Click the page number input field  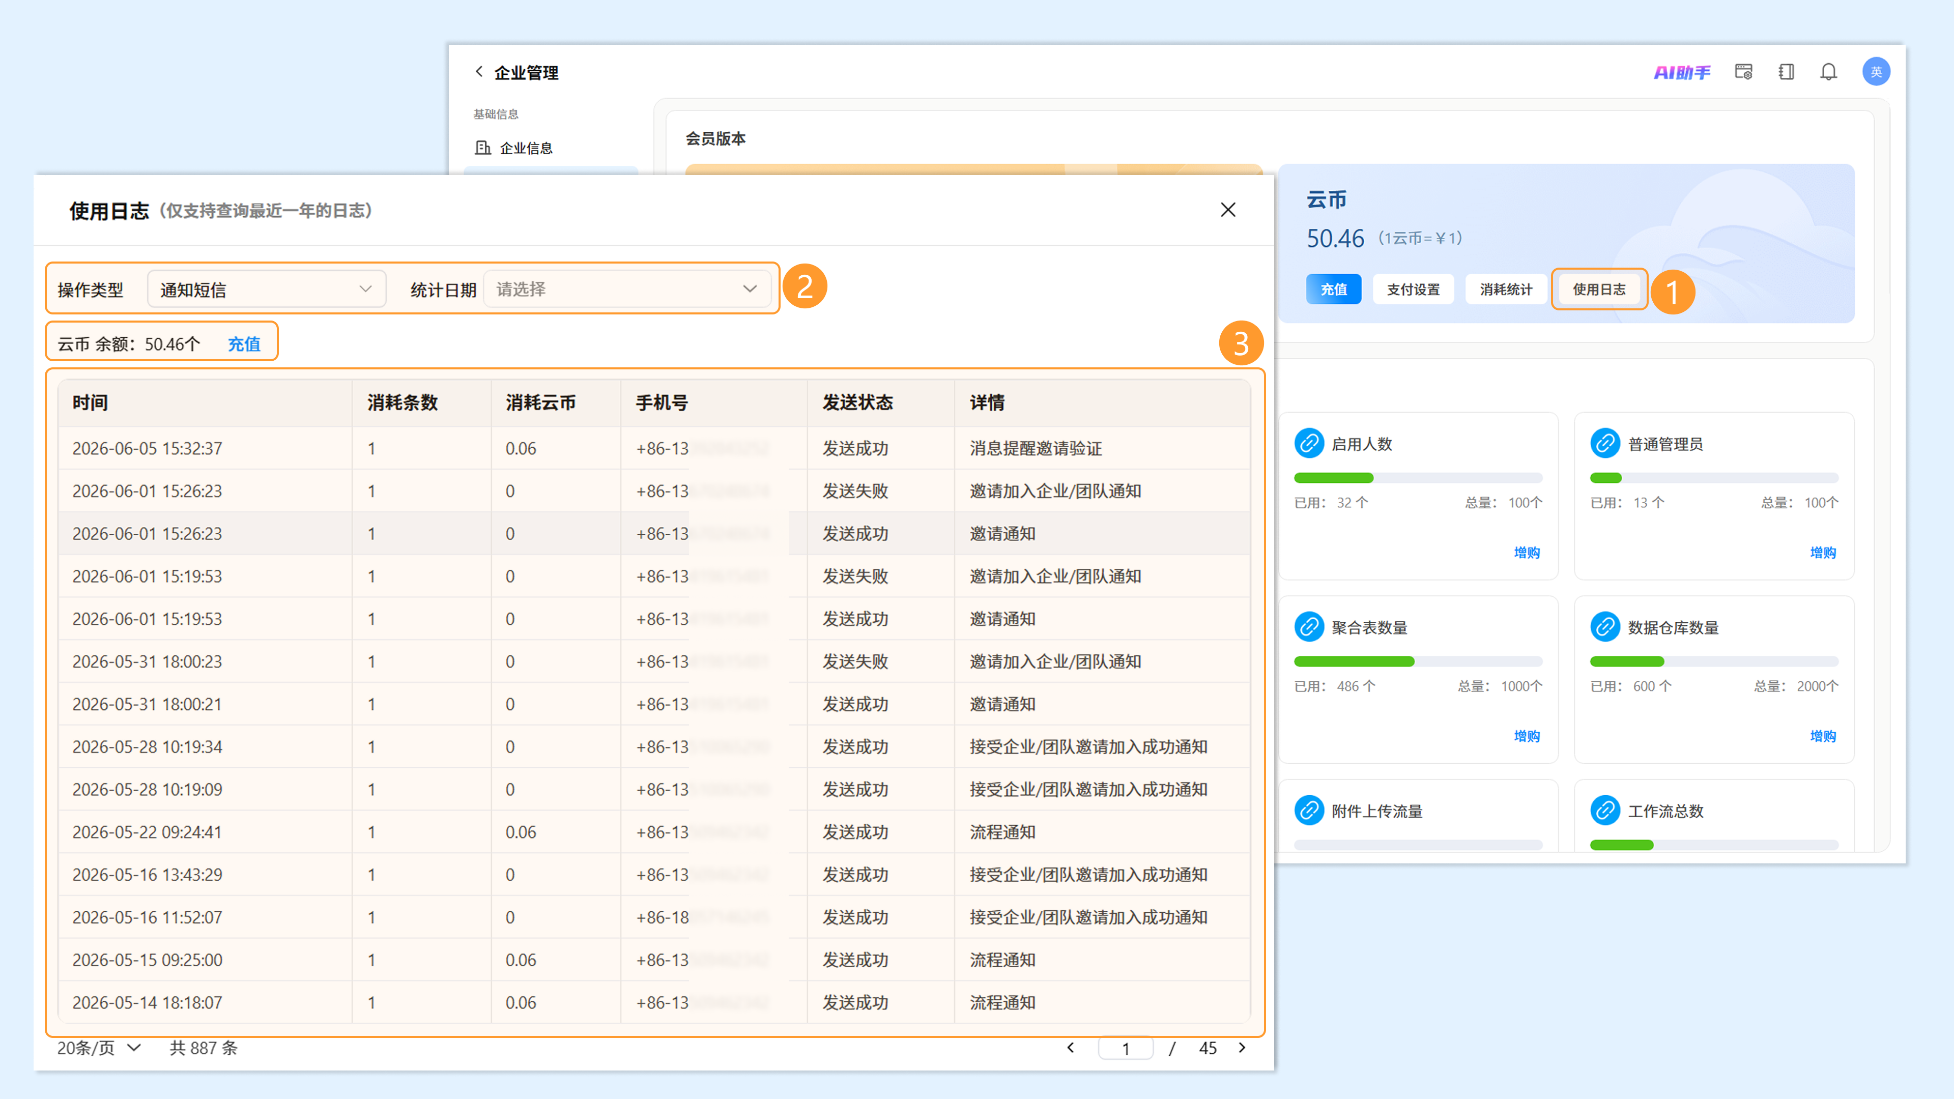(x=1126, y=1048)
